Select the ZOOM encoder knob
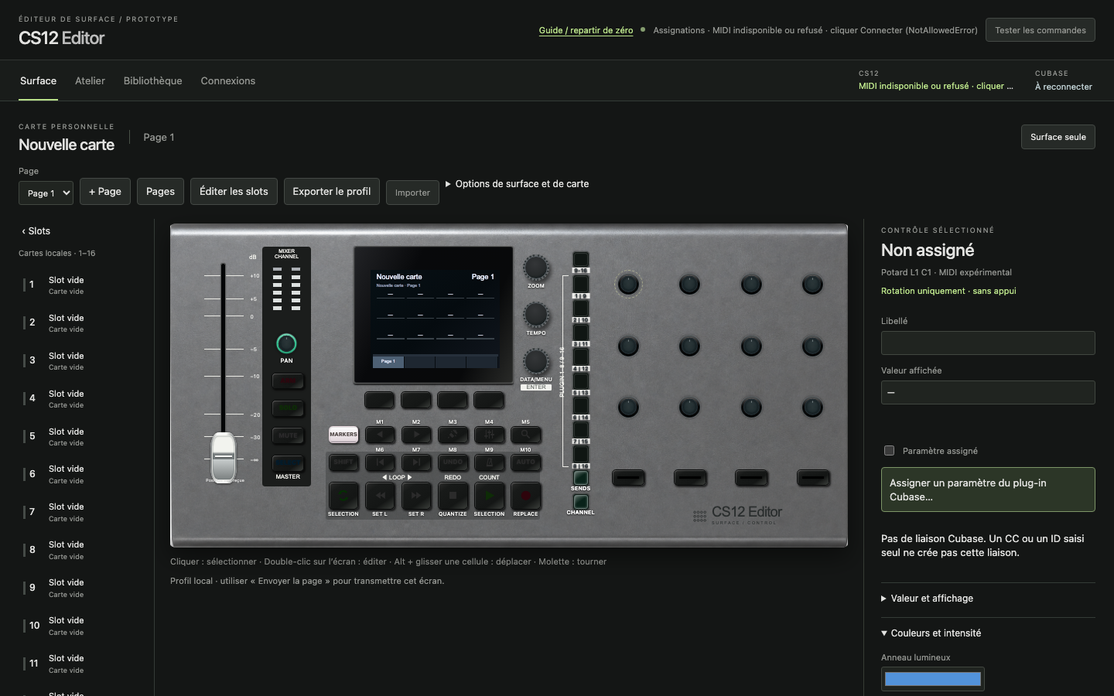Image resolution: width=1114 pixels, height=696 pixels. [536, 268]
